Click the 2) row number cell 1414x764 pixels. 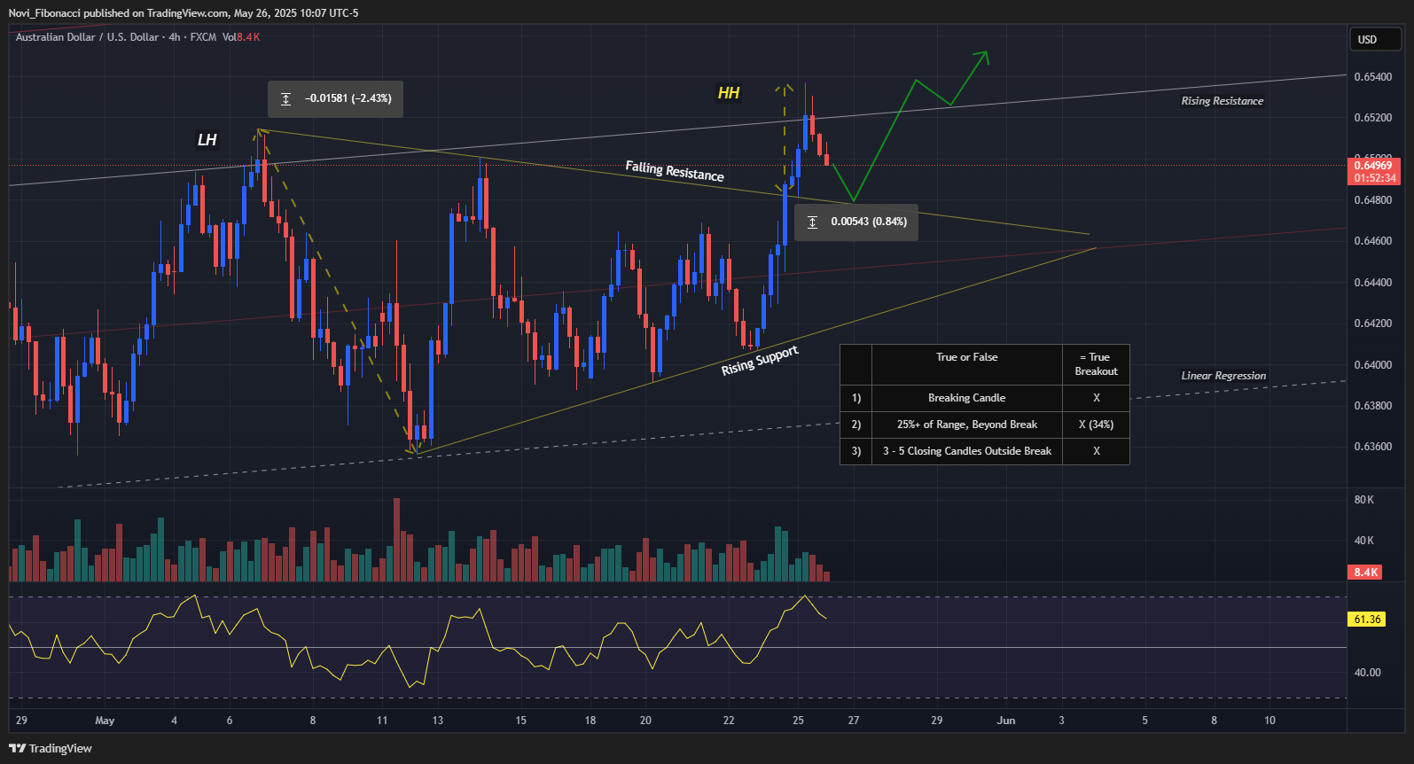[x=856, y=425]
